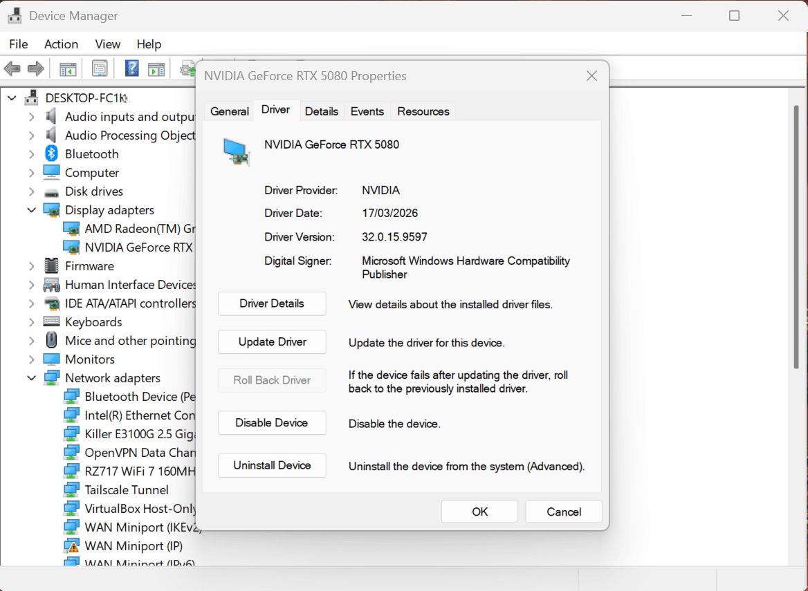Click the Network adapters category icon
The image size is (808, 591).
coord(51,378)
